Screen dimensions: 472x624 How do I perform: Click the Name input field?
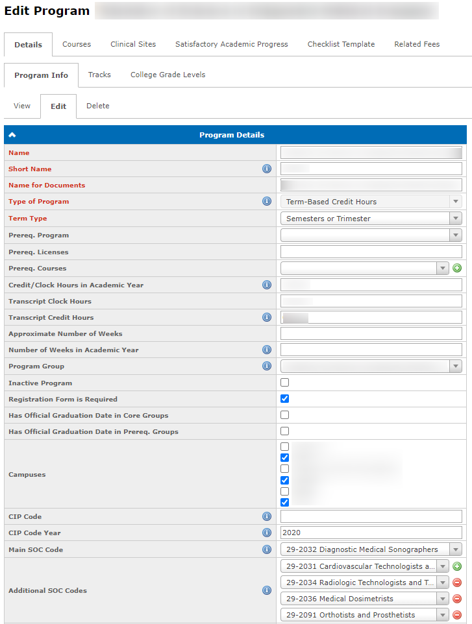[x=371, y=153]
